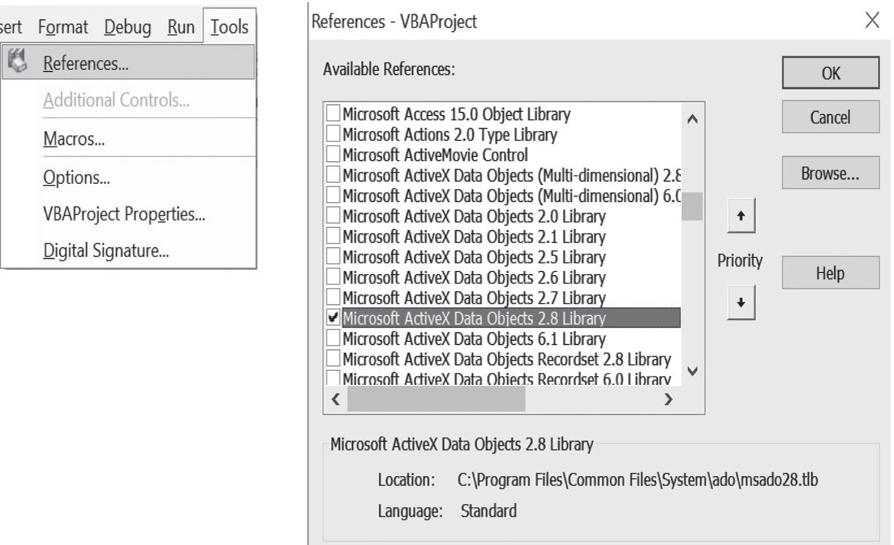Move reference up with Priority up arrow
Image resolution: width=894 pixels, height=545 pixels.
pyautogui.click(x=741, y=215)
